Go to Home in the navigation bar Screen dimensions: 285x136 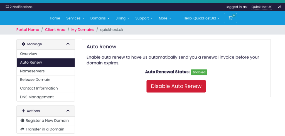[x=55, y=18]
